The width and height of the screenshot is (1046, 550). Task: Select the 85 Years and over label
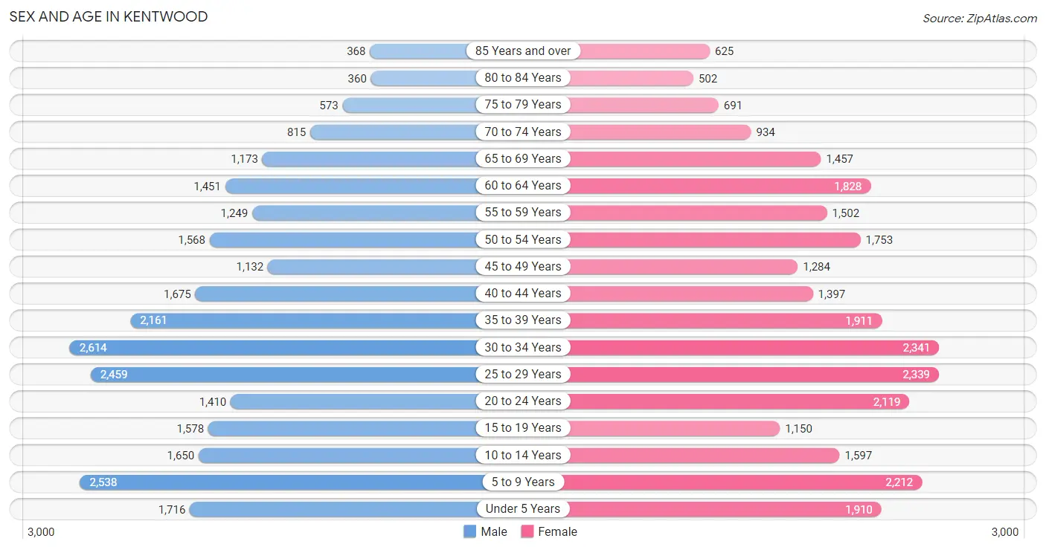(523, 51)
